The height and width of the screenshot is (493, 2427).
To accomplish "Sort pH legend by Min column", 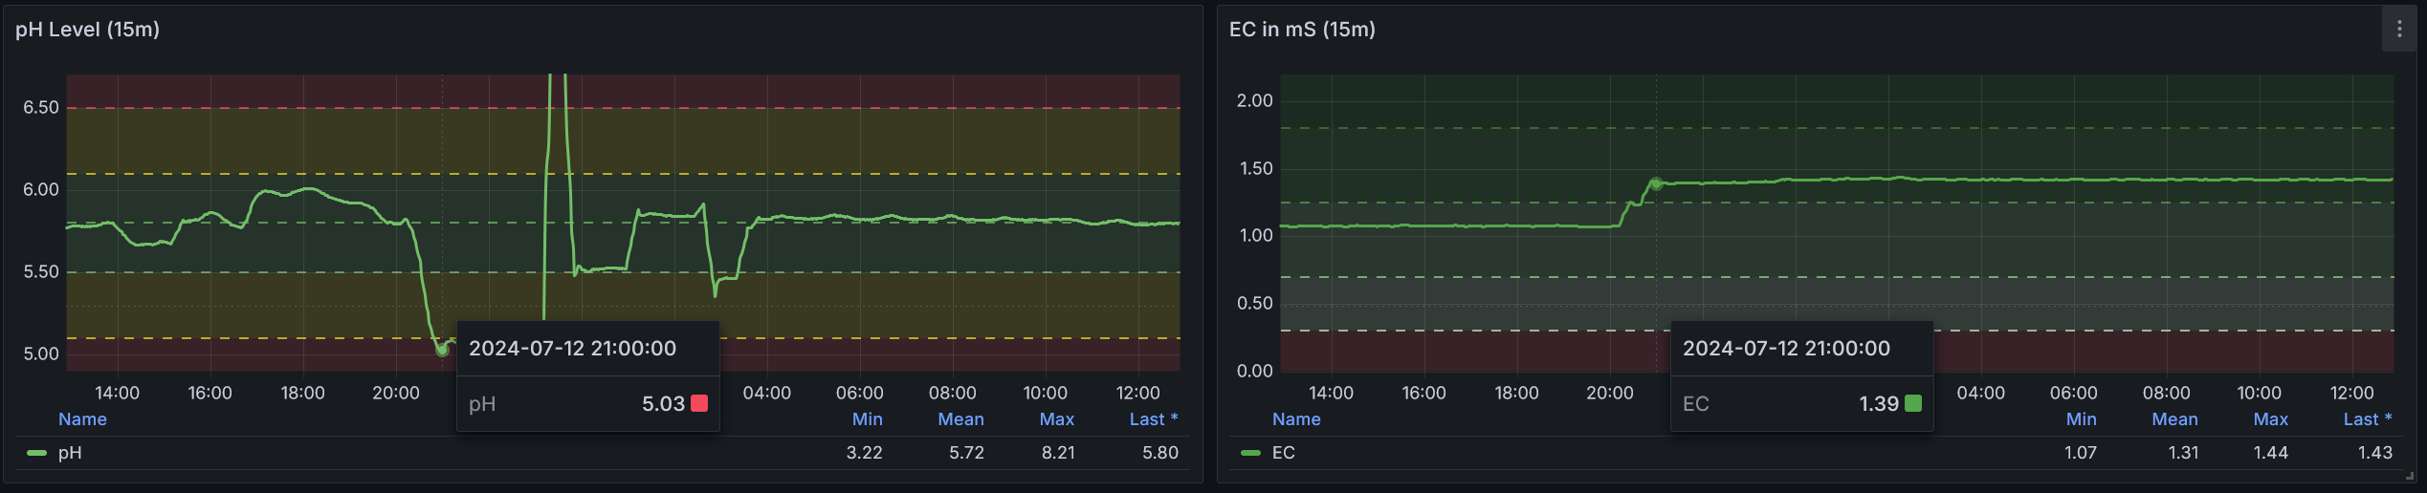I will 867,419.
